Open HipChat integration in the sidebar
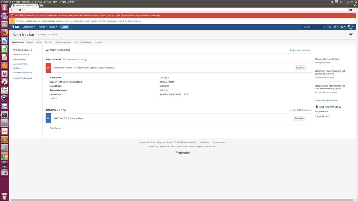The height and width of the screenshot is (201, 358). (x=17, y=68)
